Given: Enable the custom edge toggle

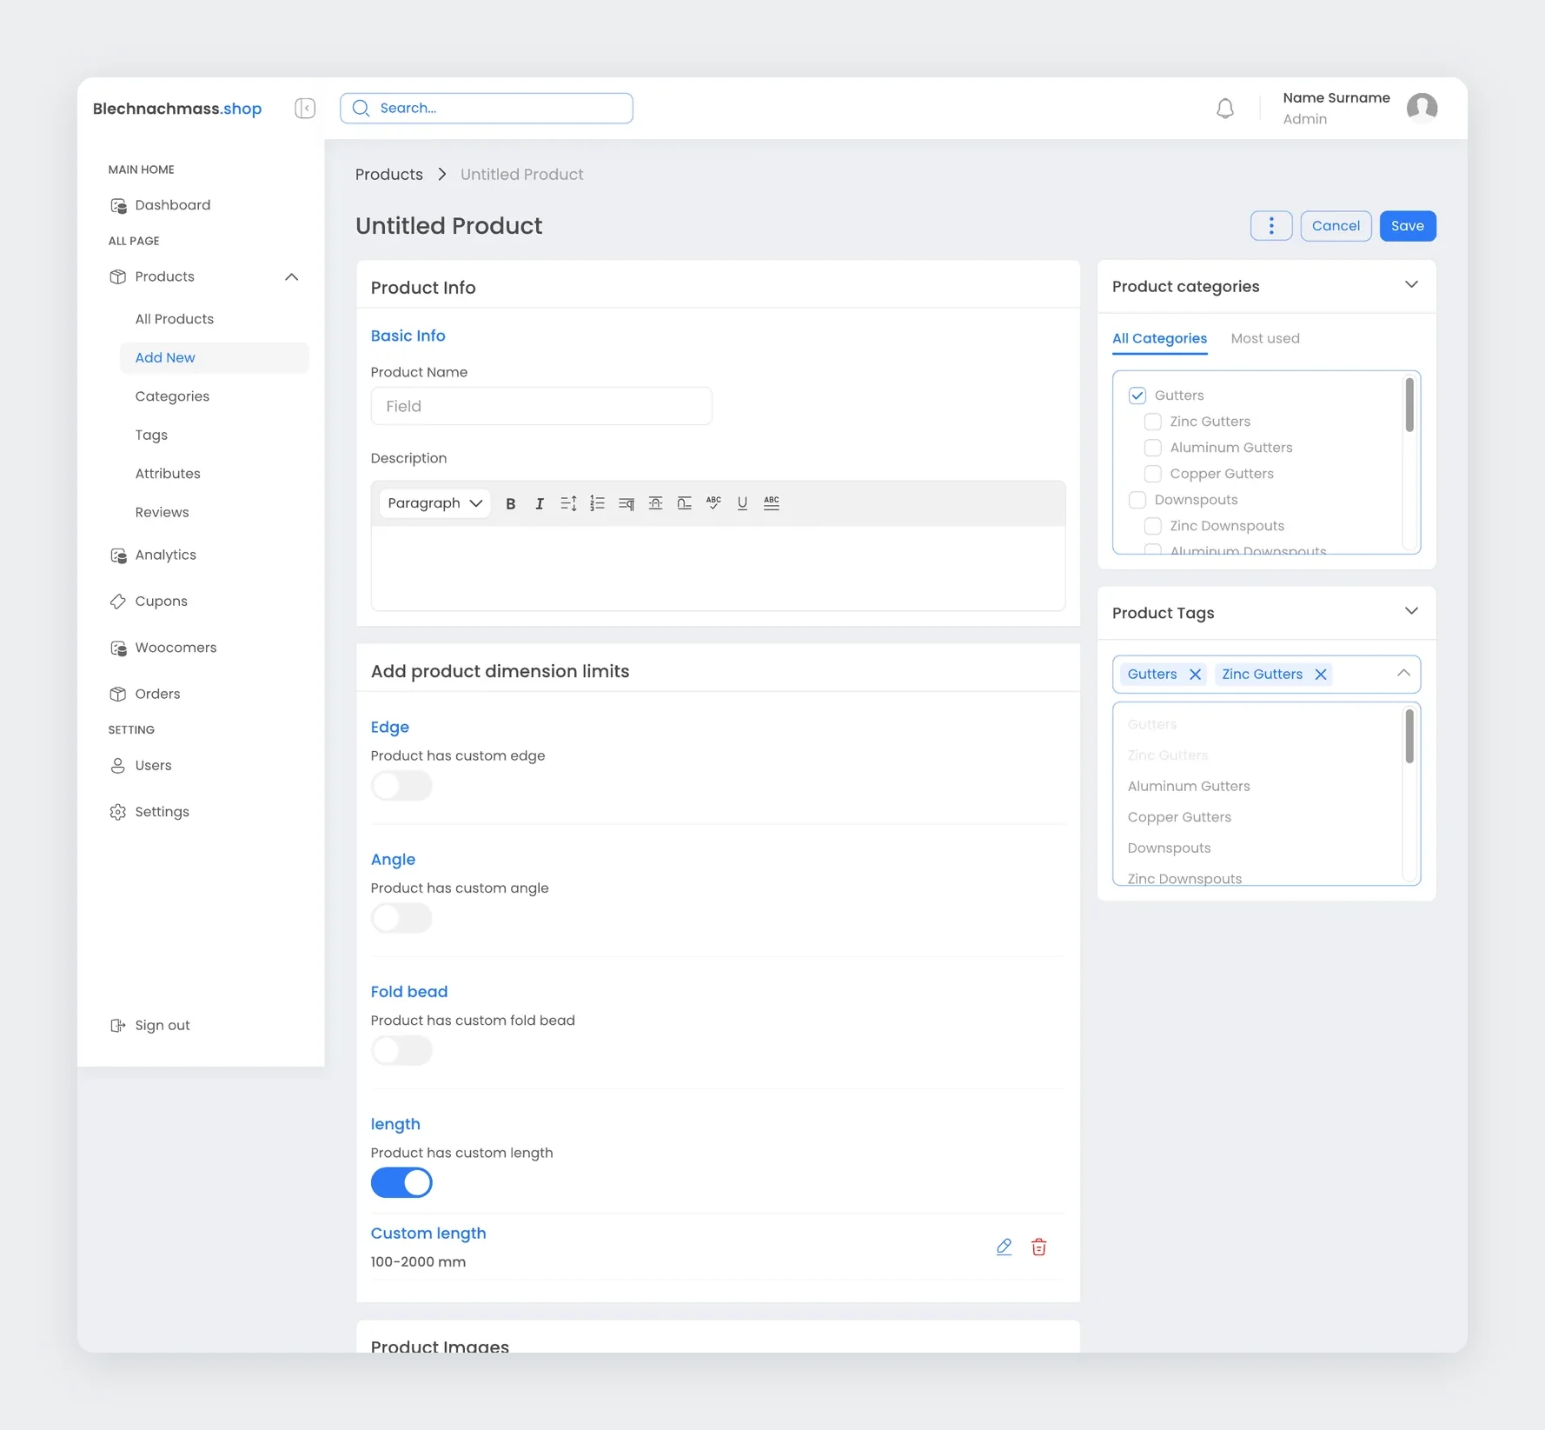Looking at the screenshot, I should click(401, 786).
